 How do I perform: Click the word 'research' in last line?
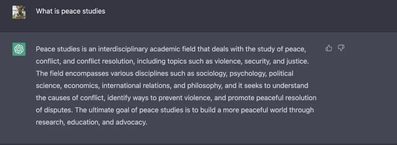(x=50, y=123)
